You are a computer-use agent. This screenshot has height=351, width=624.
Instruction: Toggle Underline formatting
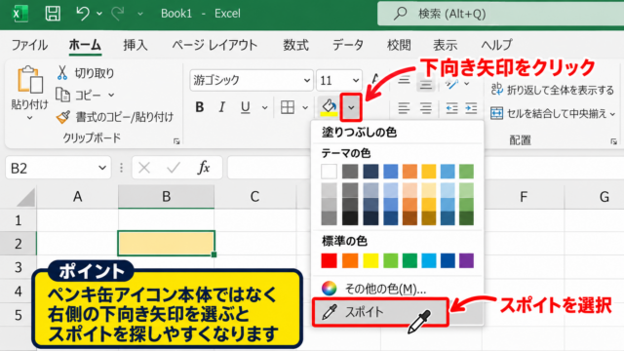[245, 107]
